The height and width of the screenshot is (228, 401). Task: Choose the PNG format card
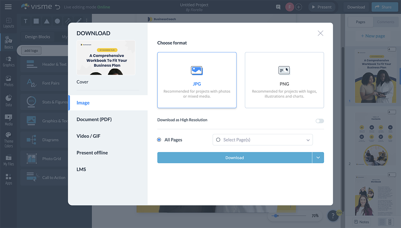284,80
